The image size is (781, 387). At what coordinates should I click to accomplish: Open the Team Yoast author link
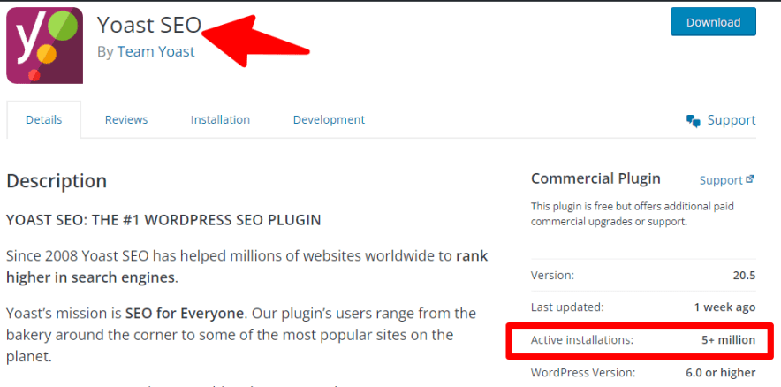(155, 52)
